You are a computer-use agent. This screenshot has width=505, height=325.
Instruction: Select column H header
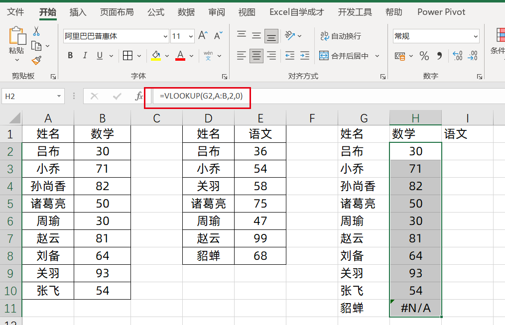click(x=415, y=118)
